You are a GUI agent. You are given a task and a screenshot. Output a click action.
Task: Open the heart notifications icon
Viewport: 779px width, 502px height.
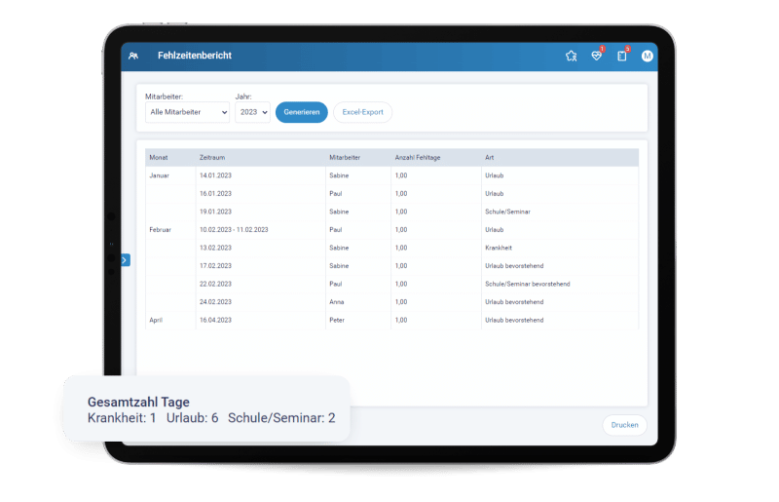point(597,57)
